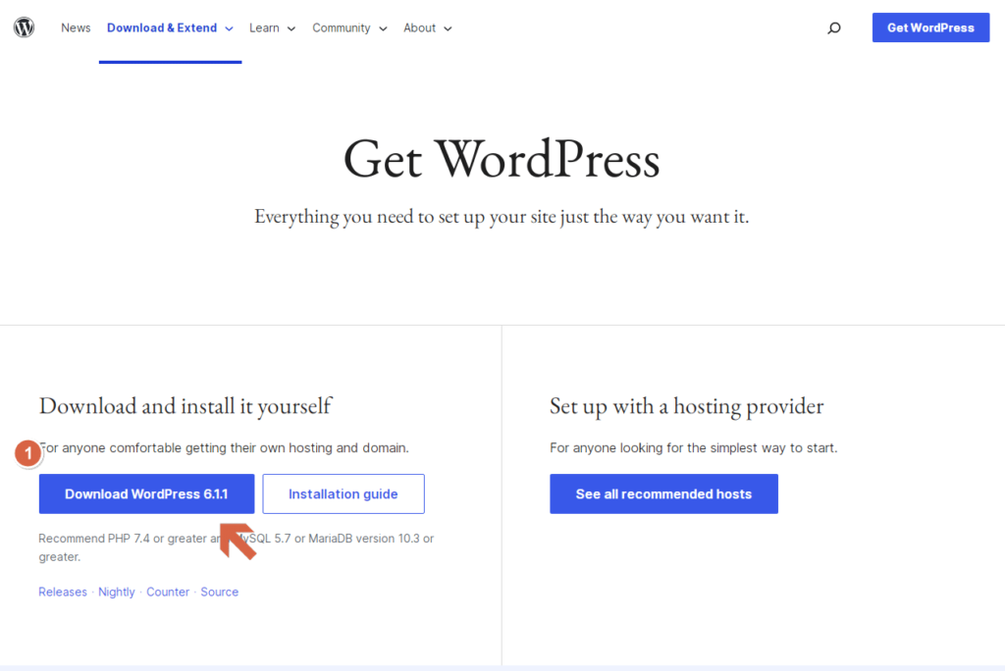Click the WordPress logo icon
This screenshot has height=671, width=1005.
point(24,27)
